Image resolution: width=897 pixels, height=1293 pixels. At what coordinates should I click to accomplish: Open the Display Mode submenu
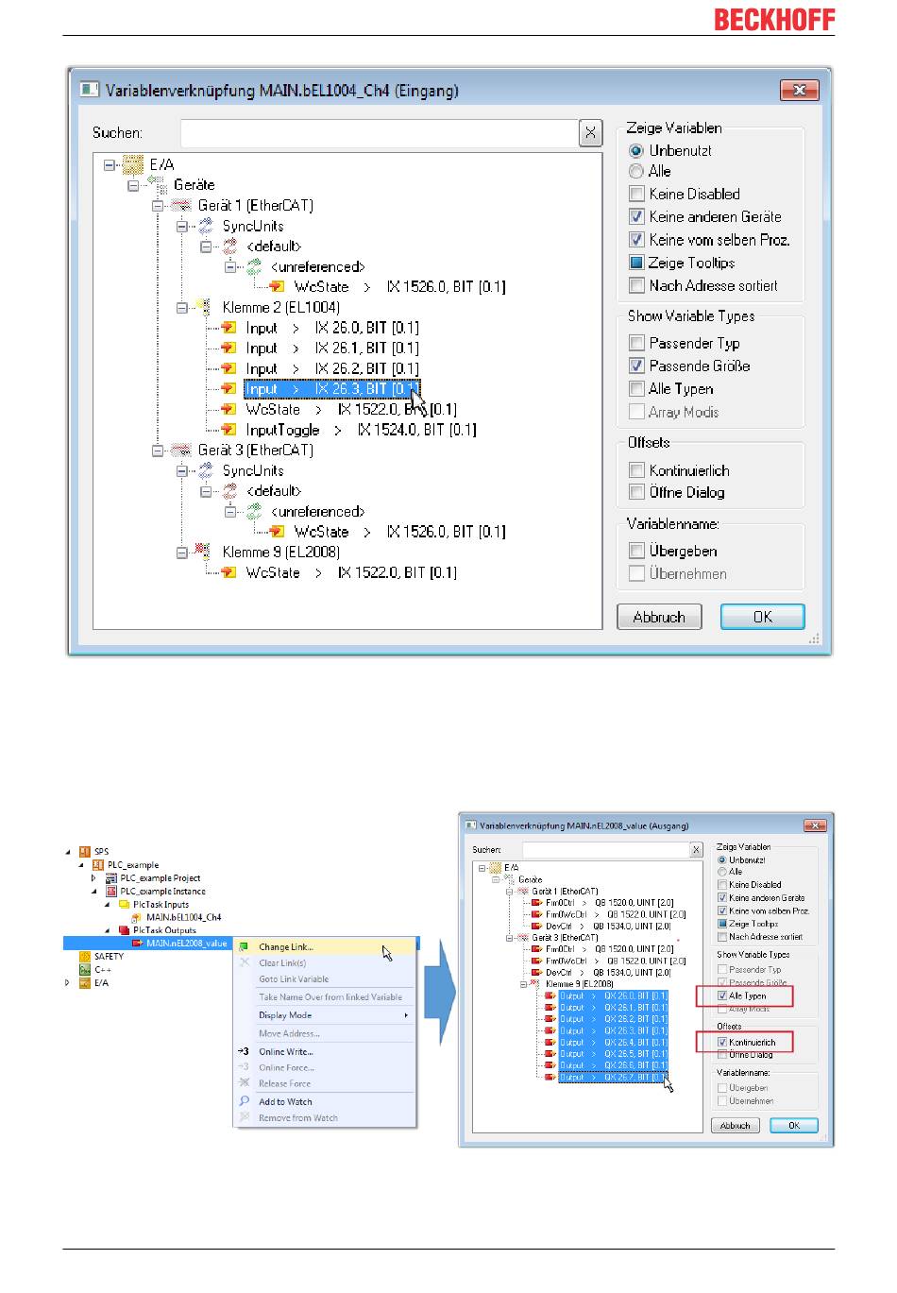[324, 1015]
